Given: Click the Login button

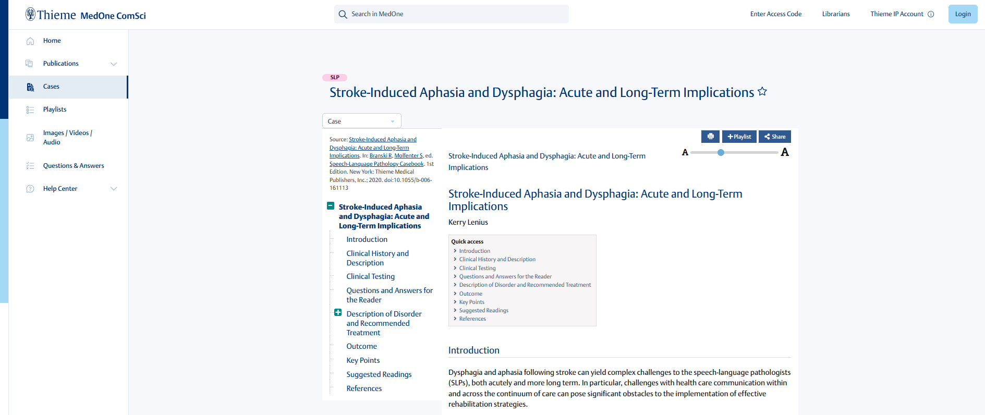Looking at the screenshot, I should (963, 14).
